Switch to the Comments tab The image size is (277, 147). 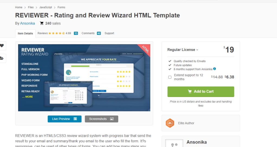88,33
